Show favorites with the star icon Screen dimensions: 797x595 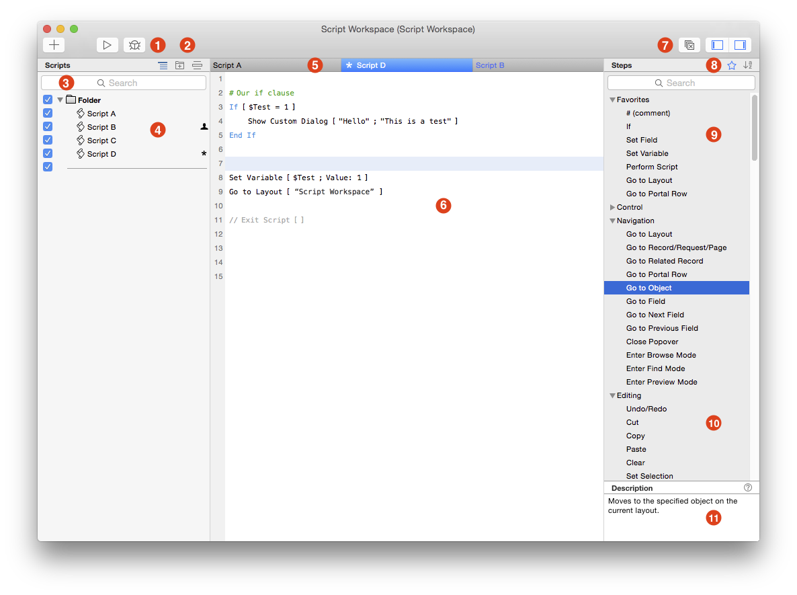[731, 65]
